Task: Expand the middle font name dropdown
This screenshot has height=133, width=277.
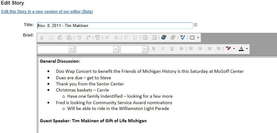Action: 97,49
